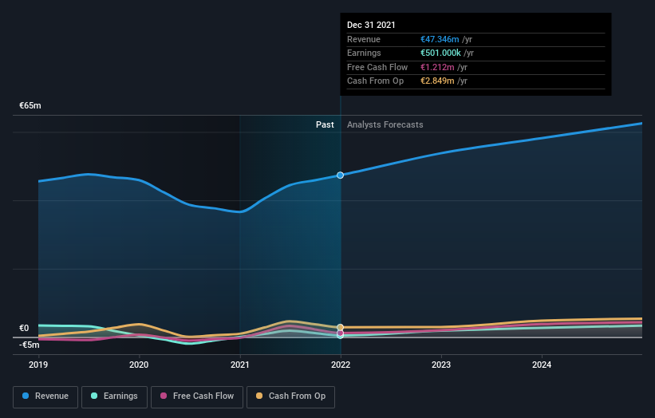Click the Past label on chart
Viewport: 655px width, 418px height.
click(325, 124)
